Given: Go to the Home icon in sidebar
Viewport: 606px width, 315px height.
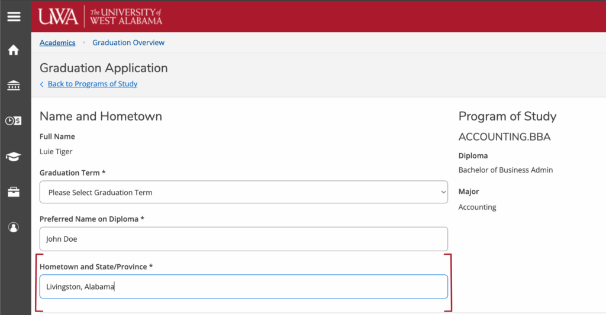Looking at the screenshot, I should [13, 51].
